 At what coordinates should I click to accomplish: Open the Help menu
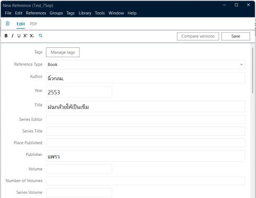132,13
